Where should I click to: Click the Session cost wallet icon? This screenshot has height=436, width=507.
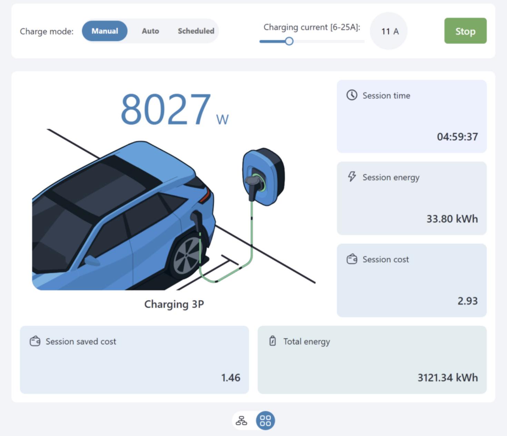[351, 259]
